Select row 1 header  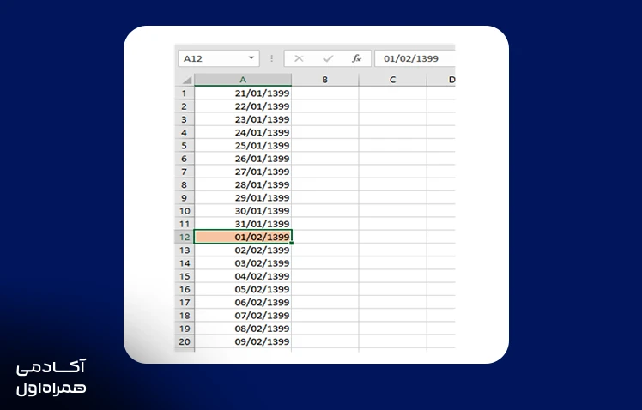tap(185, 93)
